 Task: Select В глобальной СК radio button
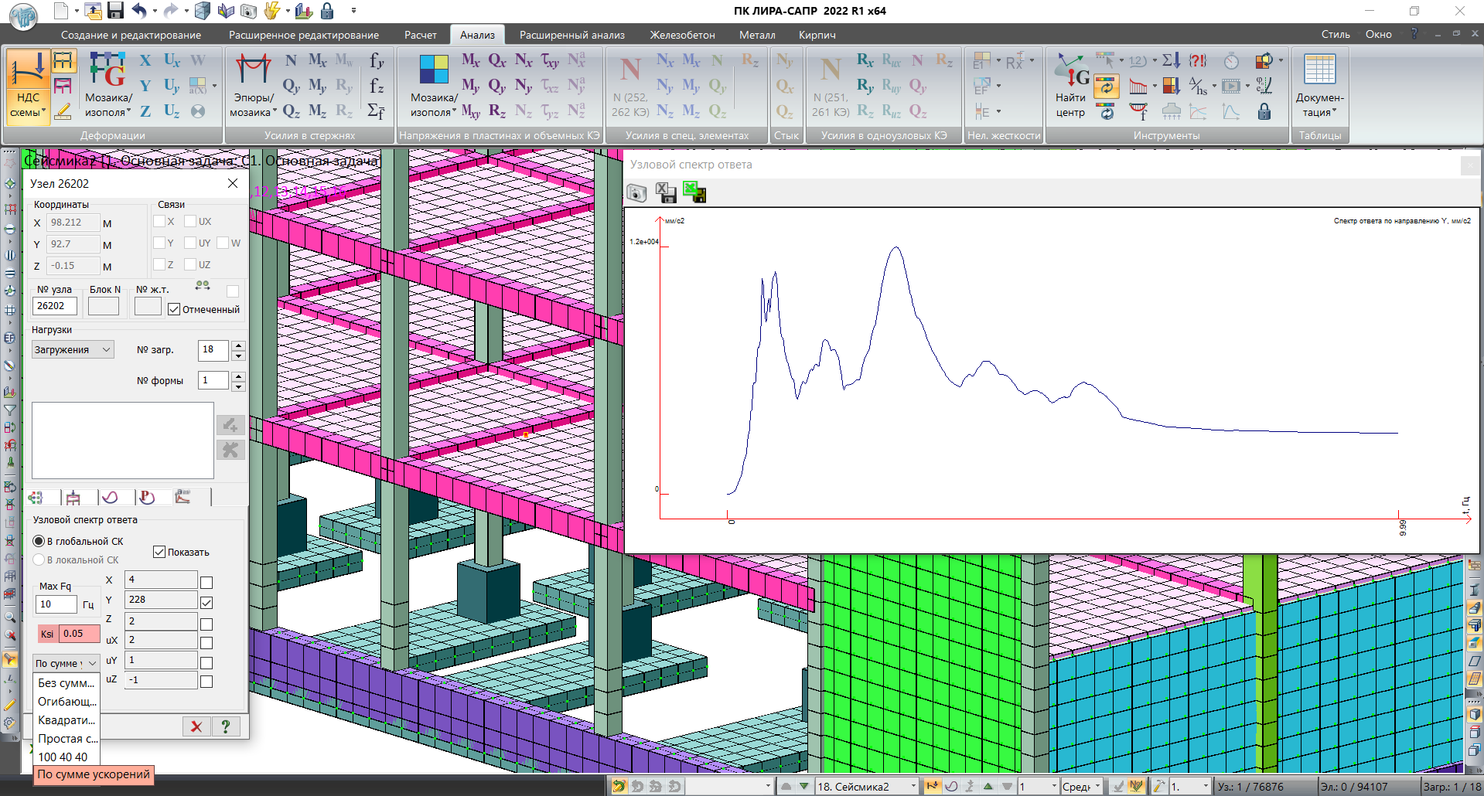(x=39, y=541)
